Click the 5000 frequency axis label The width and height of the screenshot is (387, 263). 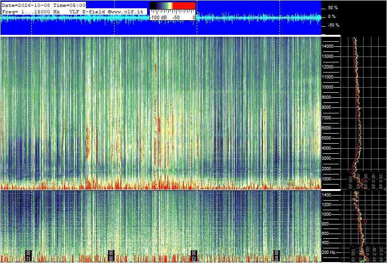coord(326,138)
